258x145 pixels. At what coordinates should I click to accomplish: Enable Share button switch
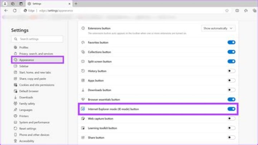pyautogui.click(x=231, y=137)
